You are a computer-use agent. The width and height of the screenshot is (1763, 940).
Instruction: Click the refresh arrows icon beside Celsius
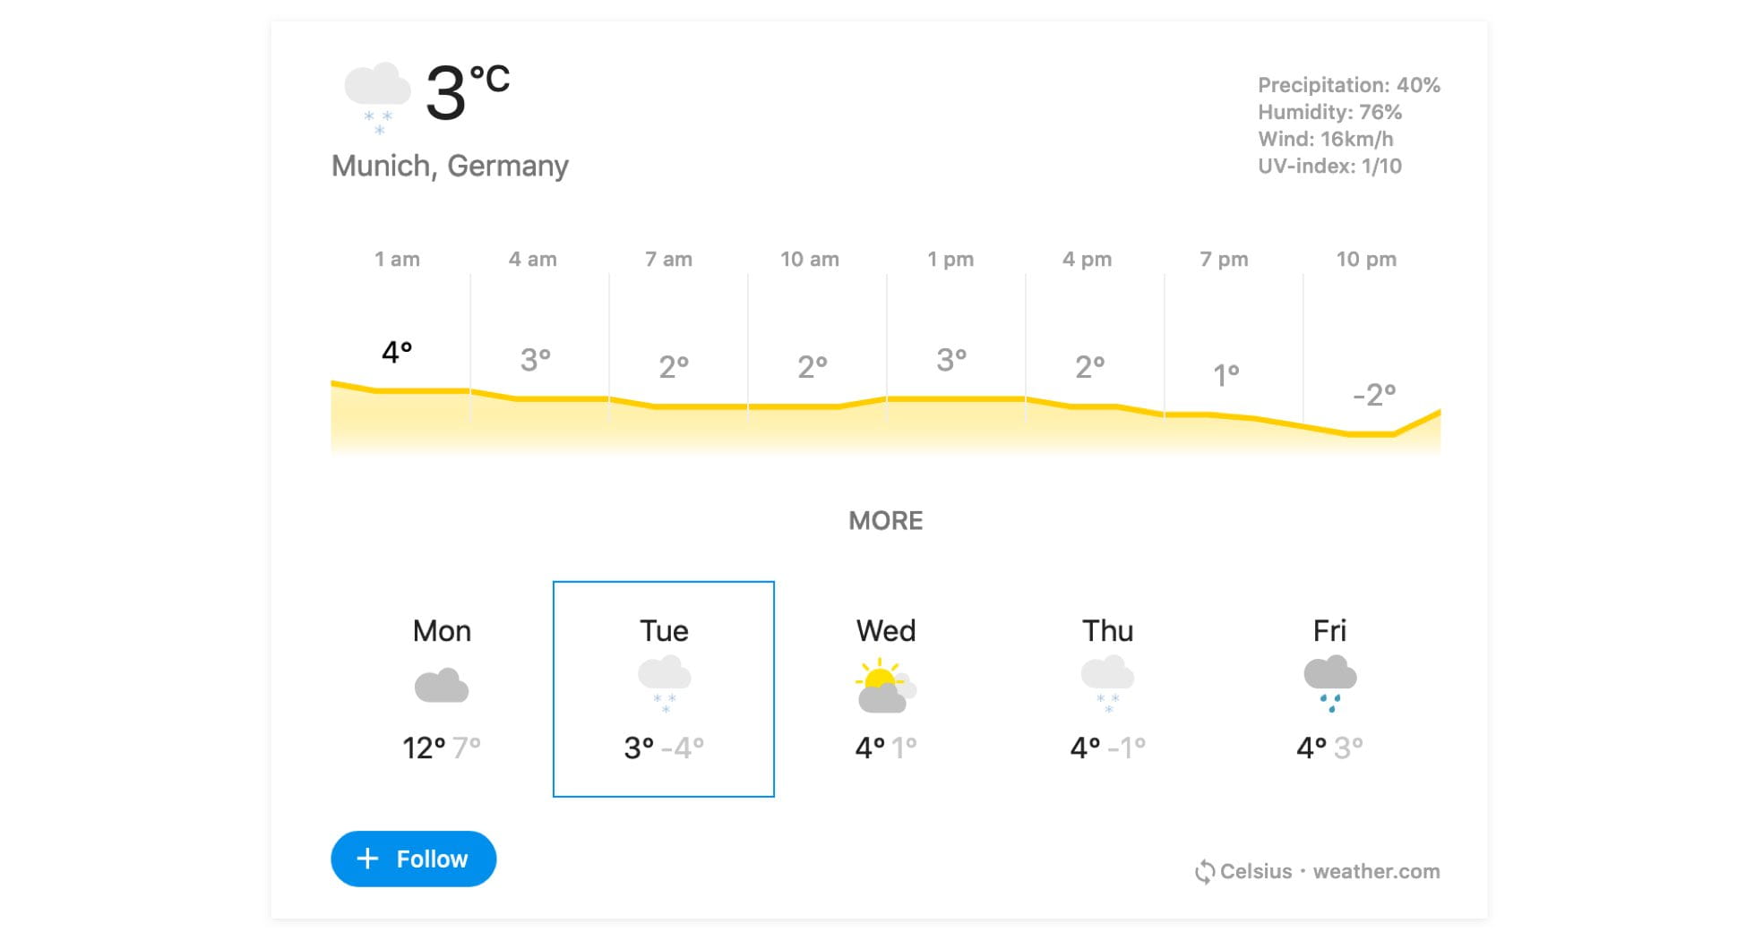pyautogui.click(x=1205, y=871)
